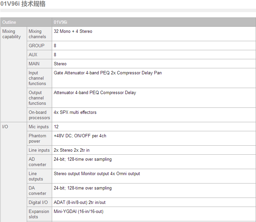Click the 'AUX' row label

pyautogui.click(x=33, y=55)
